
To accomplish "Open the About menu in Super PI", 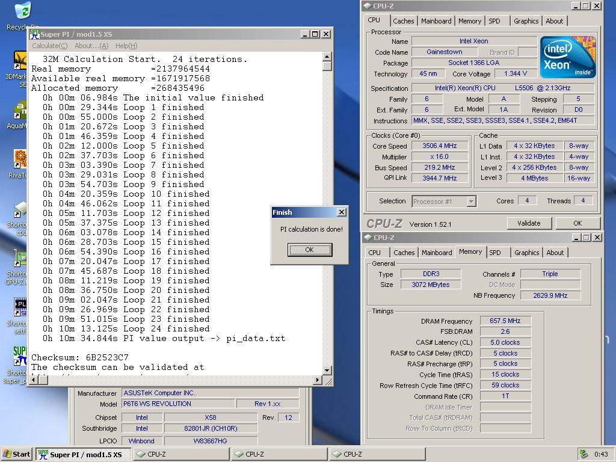I will [91, 46].
